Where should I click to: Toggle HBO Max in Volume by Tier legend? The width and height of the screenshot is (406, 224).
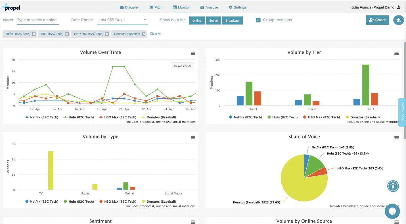[x=321, y=117]
